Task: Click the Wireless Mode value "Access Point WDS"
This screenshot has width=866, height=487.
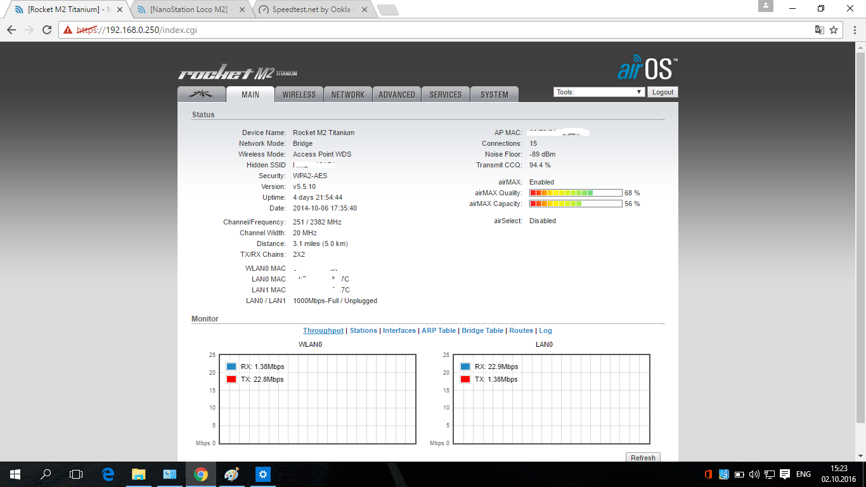Action: pos(322,154)
